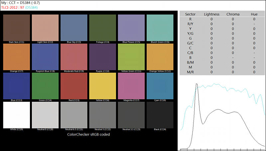Click the Lightness column header
The width and height of the screenshot is (266, 151).
click(211, 15)
